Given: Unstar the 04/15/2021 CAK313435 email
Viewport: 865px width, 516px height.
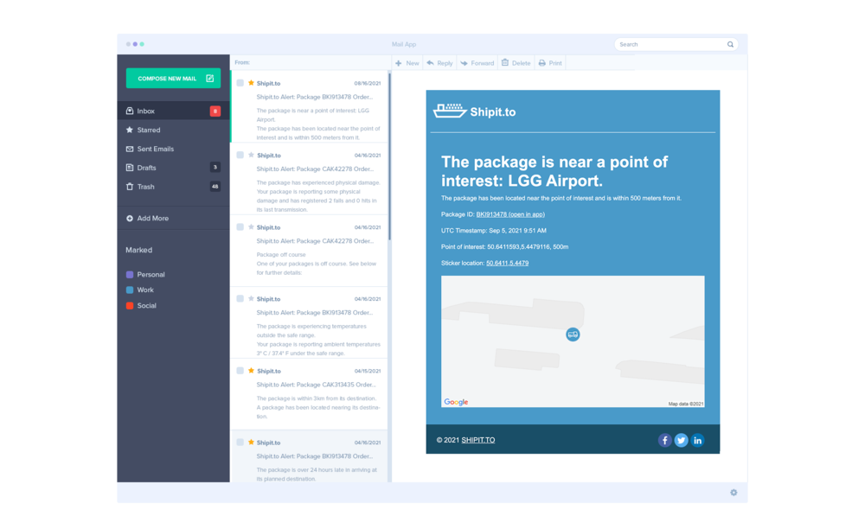Looking at the screenshot, I should tap(251, 371).
